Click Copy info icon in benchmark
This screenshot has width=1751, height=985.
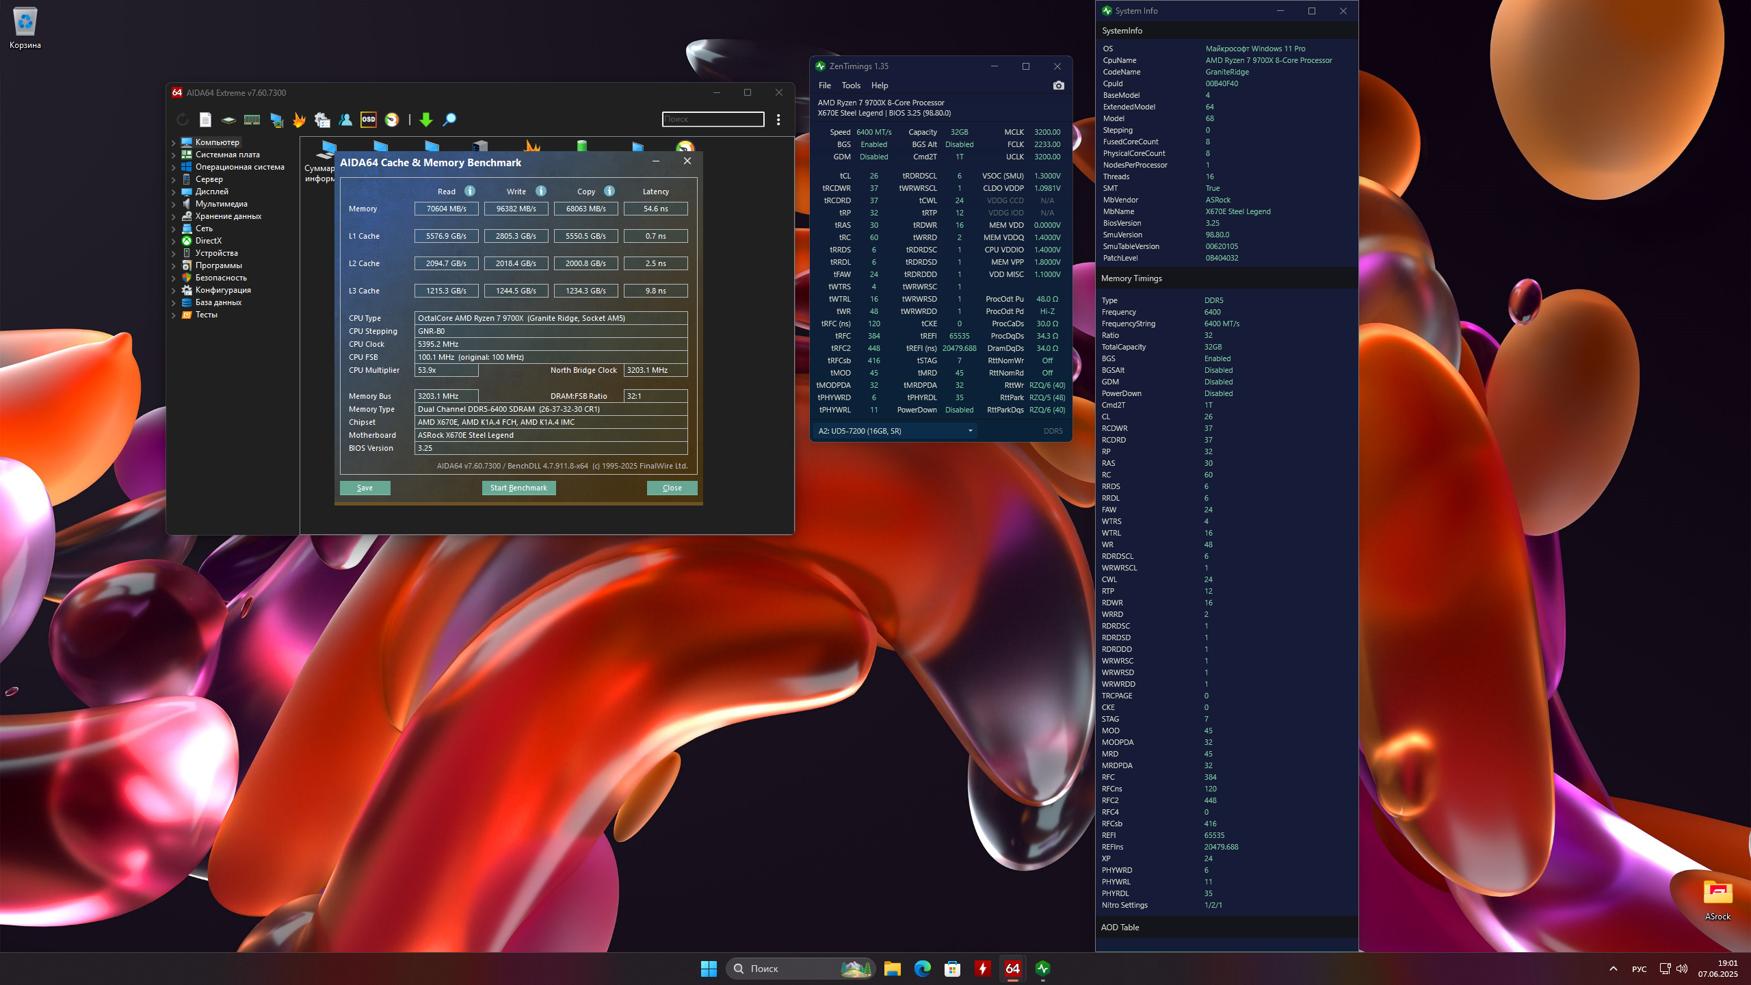point(609,192)
